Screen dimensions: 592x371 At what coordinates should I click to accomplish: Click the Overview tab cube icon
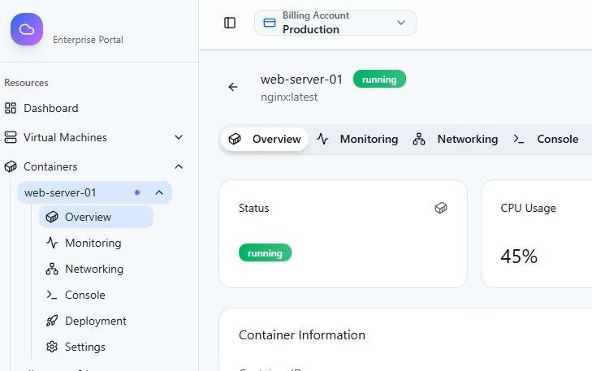235,139
